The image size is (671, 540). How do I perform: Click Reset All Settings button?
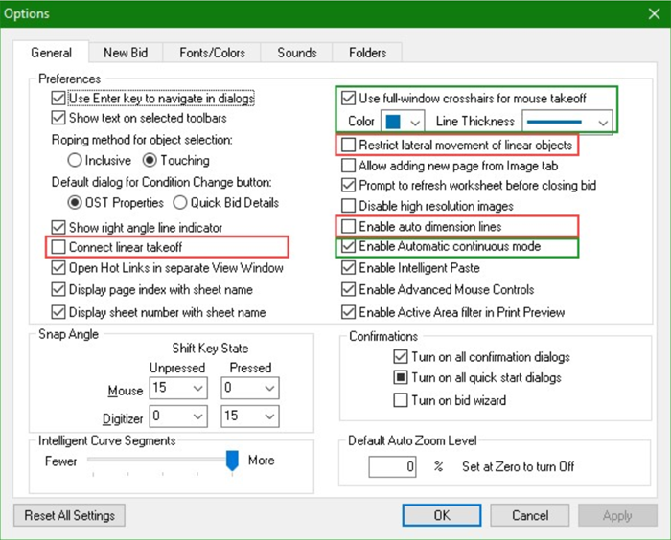[x=69, y=515]
